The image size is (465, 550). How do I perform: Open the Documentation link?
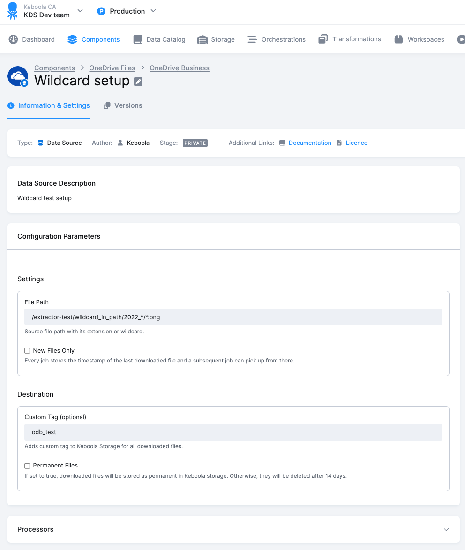coord(310,143)
